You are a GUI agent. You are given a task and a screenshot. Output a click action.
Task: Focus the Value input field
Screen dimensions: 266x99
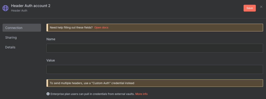coord(155,69)
